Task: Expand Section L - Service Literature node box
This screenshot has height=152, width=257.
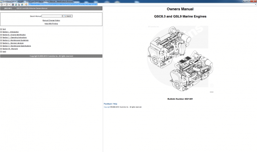Action: pyautogui.click(x=1, y=43)
